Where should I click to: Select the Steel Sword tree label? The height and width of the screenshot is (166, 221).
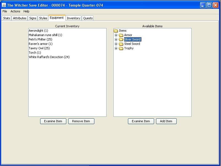point(132,44)
